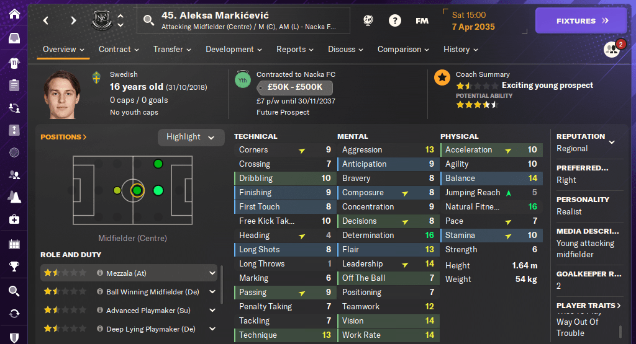Open the Schedule calendar icon in sidebar
This screenshot has height=344, width=636.
click(14, 244)
